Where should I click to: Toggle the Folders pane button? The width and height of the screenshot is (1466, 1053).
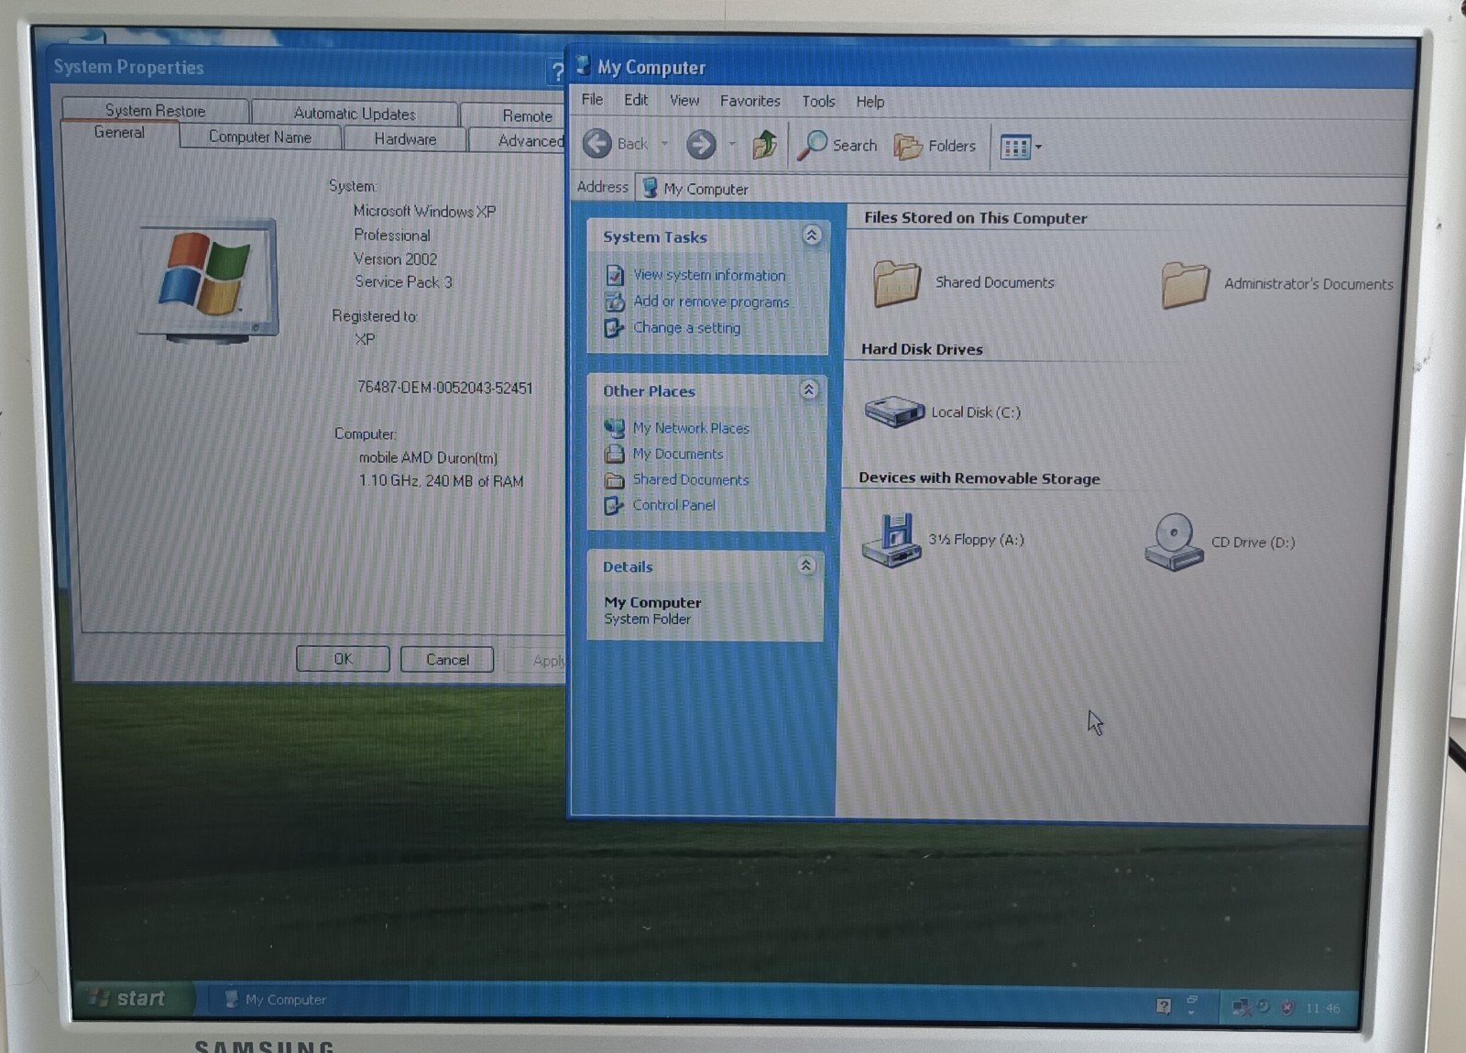click(x=935, y=146)
